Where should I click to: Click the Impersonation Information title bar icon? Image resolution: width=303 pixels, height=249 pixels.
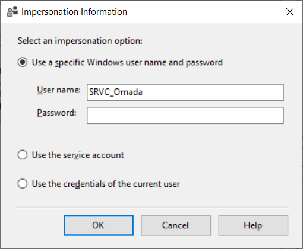(12, 12)
